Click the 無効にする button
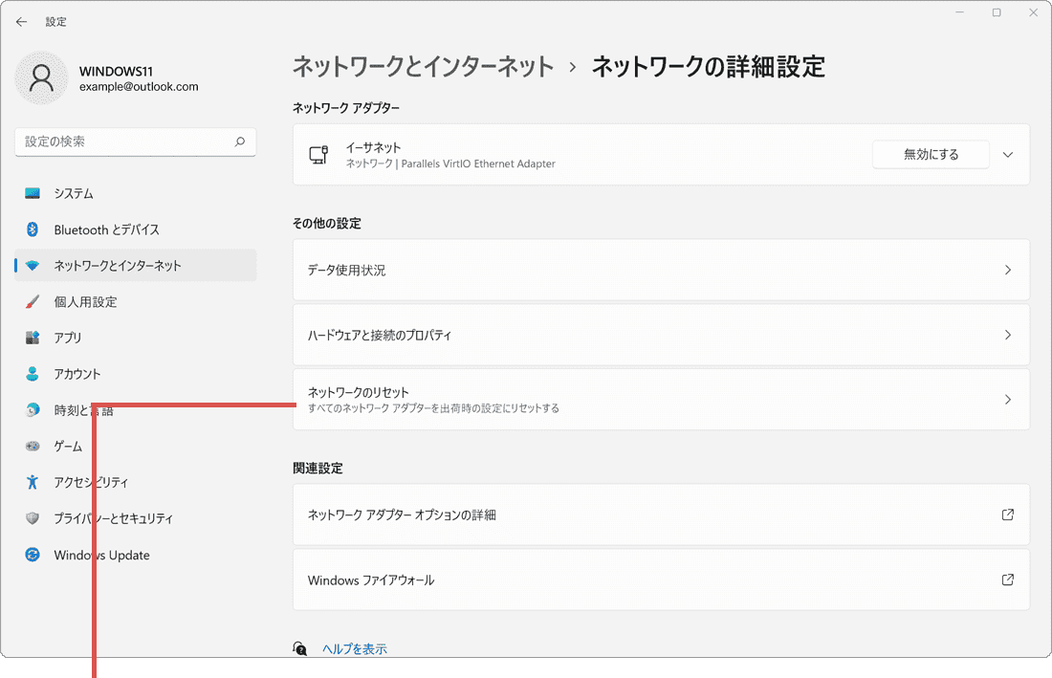 click(x=930, y=154)
